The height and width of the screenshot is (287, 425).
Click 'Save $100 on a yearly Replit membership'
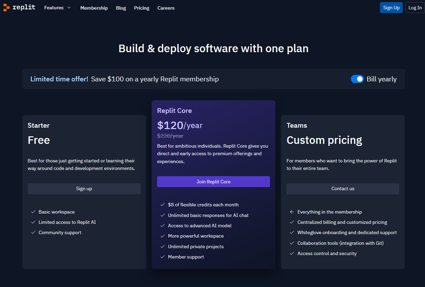[155, 79]
